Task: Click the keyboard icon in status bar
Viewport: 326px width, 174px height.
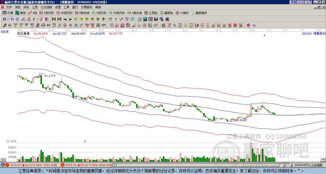Action: [x=3, y=165]
